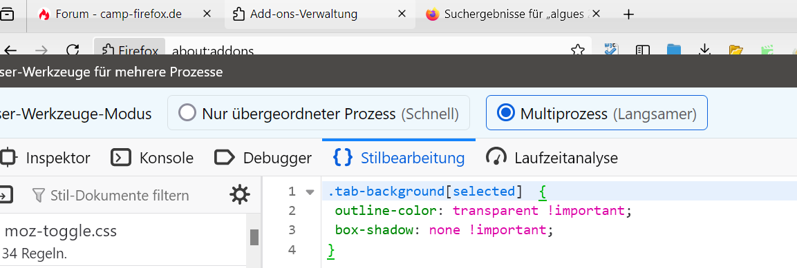Image resolution: width=797 pixels, height=268 pixels.
Task: Go back with the back arrow
Action: coord(10,50)
